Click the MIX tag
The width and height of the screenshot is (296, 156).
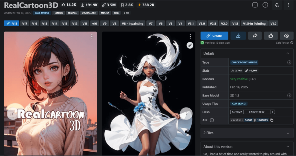click(x=116, y=13)
